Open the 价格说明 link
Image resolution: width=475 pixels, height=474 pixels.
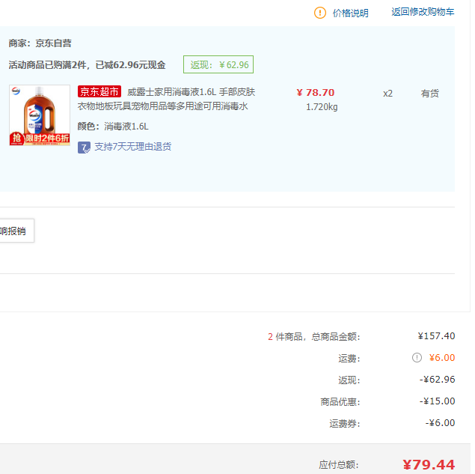tap(351, 13)
